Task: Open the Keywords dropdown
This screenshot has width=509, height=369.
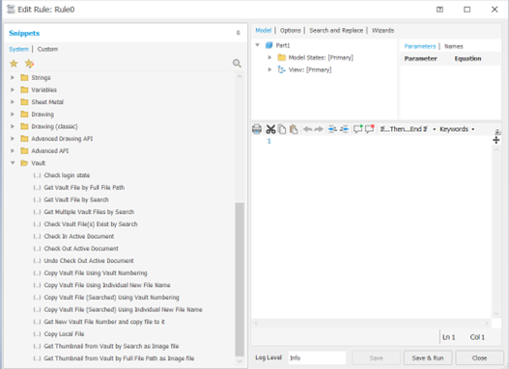Action: click(x=457, y=129)
